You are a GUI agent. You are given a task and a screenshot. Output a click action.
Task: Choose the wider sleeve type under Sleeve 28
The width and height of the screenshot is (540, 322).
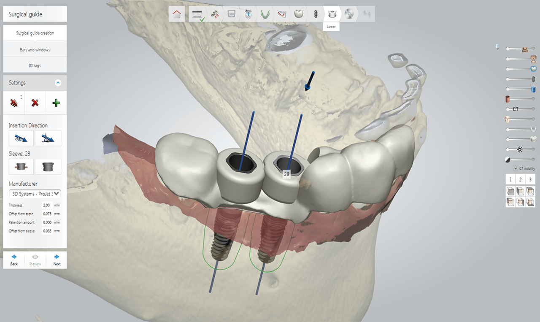click(48, 166)
